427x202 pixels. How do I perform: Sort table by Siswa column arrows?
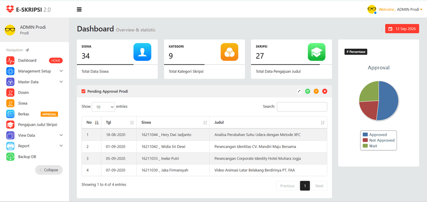coord(205,122)
